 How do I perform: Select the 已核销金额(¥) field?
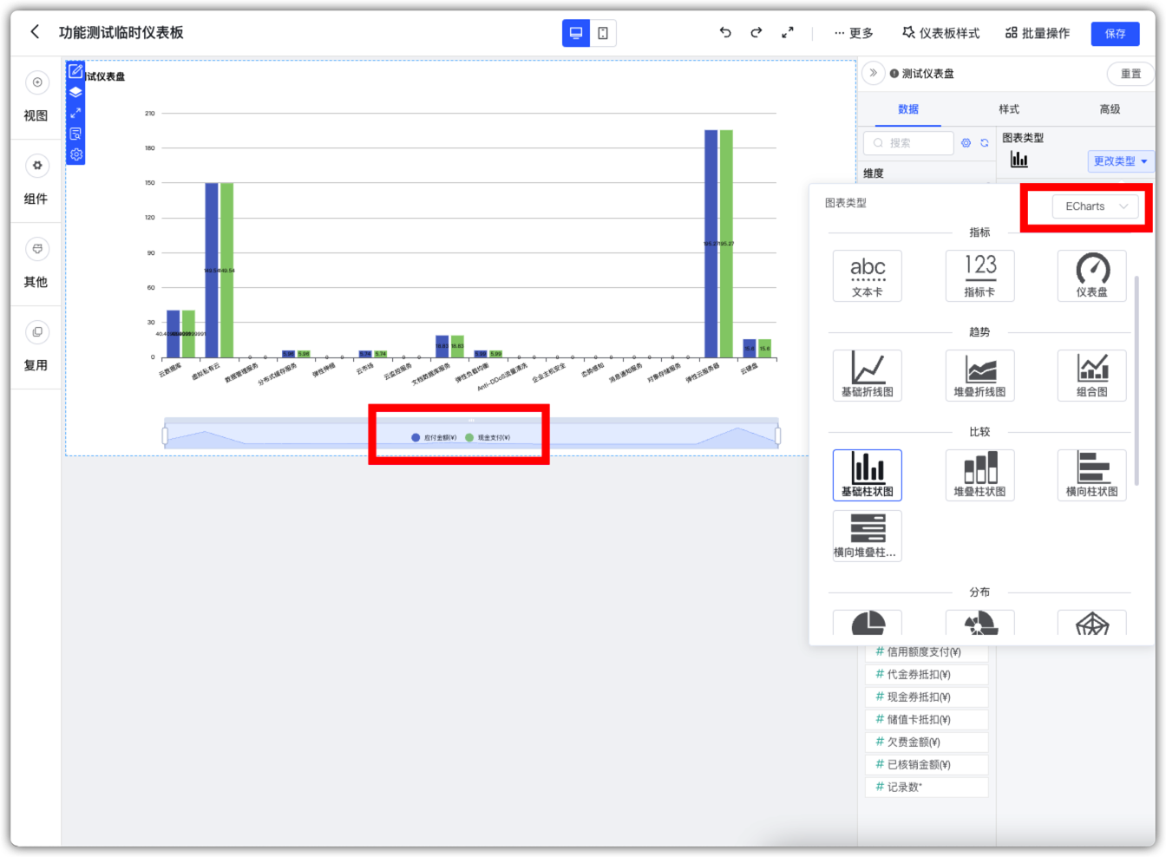[927, 765]
